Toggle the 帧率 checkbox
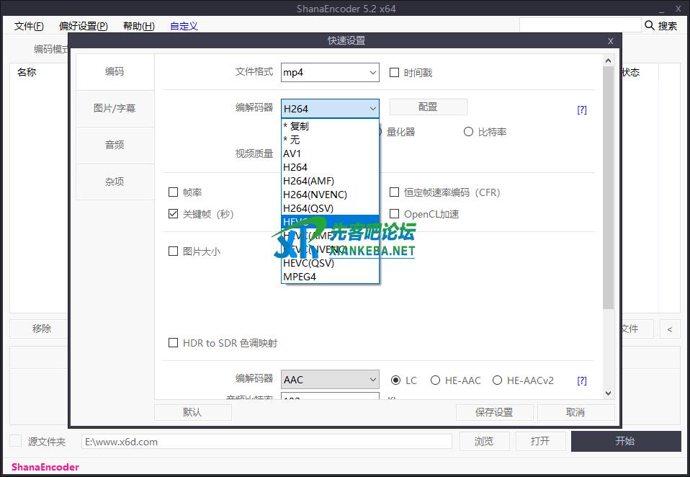690x477 pixels. (173, 192)
